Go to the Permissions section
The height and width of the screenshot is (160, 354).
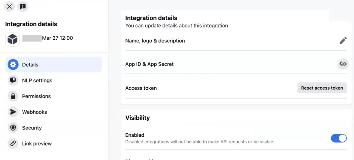(36, 96)
